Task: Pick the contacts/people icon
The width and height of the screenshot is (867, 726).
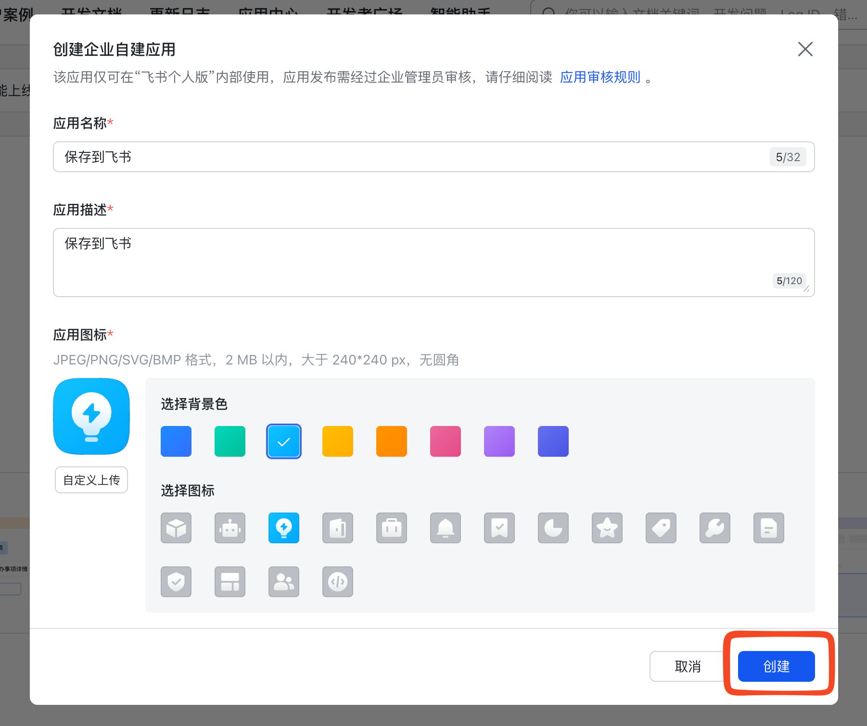Action: (283, 582)
